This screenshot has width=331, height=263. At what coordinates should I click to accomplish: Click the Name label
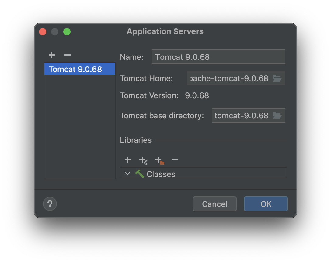pos(132,57)
